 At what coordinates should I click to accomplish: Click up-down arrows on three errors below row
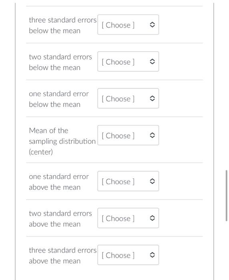tap(152, 25)
